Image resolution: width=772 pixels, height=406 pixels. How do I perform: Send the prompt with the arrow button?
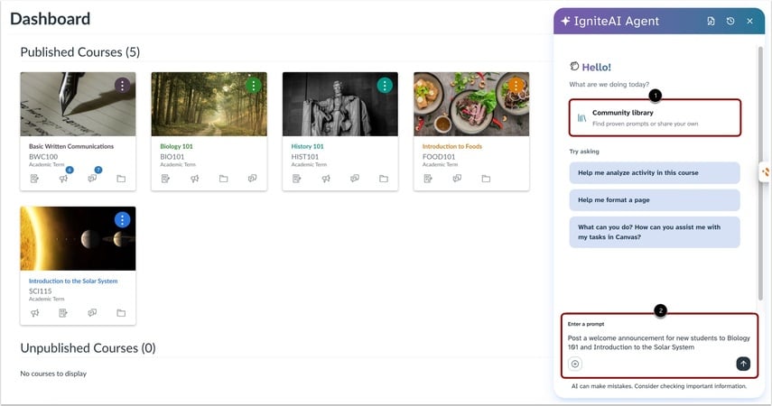(743, 364)
